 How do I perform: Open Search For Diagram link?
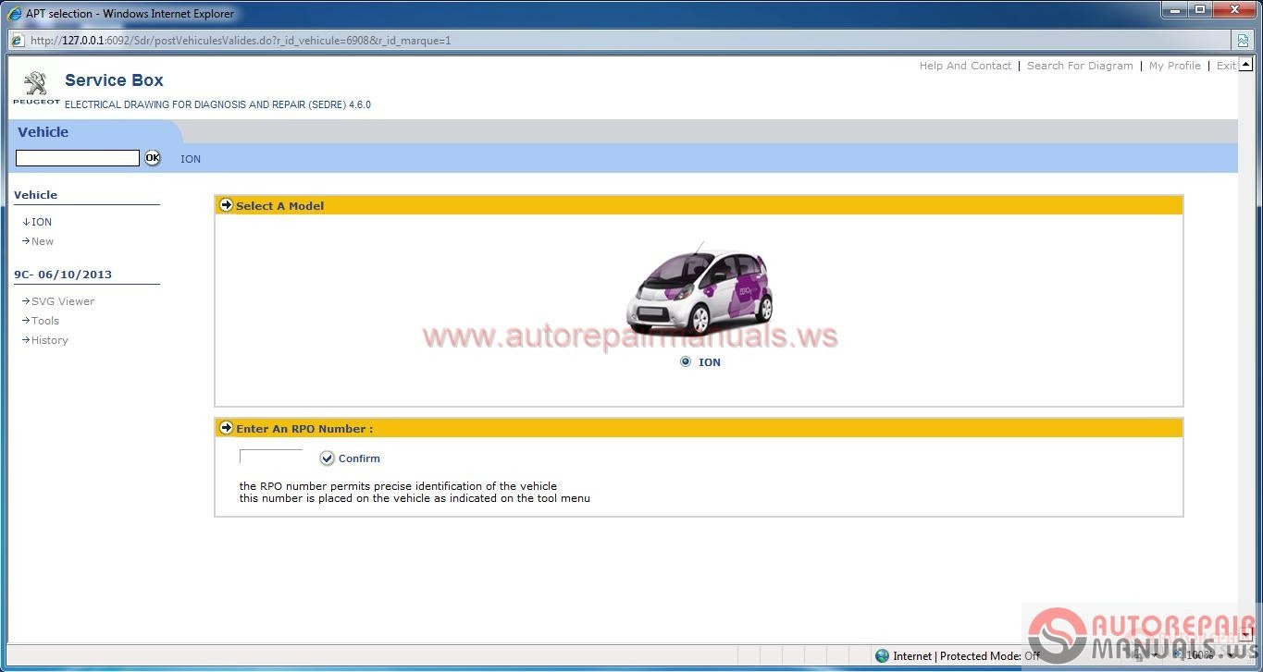[1080, 66]
